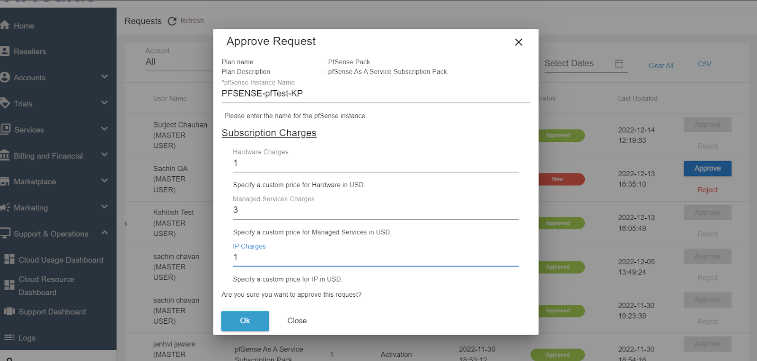Image resolution: width=757 pixels, height=361 pixels.
Task: Click the Surjeet Chauhan user name cell
Action: click(180, 135)
